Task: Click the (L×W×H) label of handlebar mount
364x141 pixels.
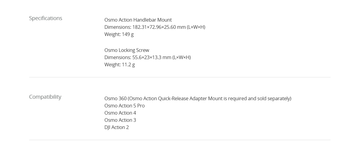Action: 196,27
